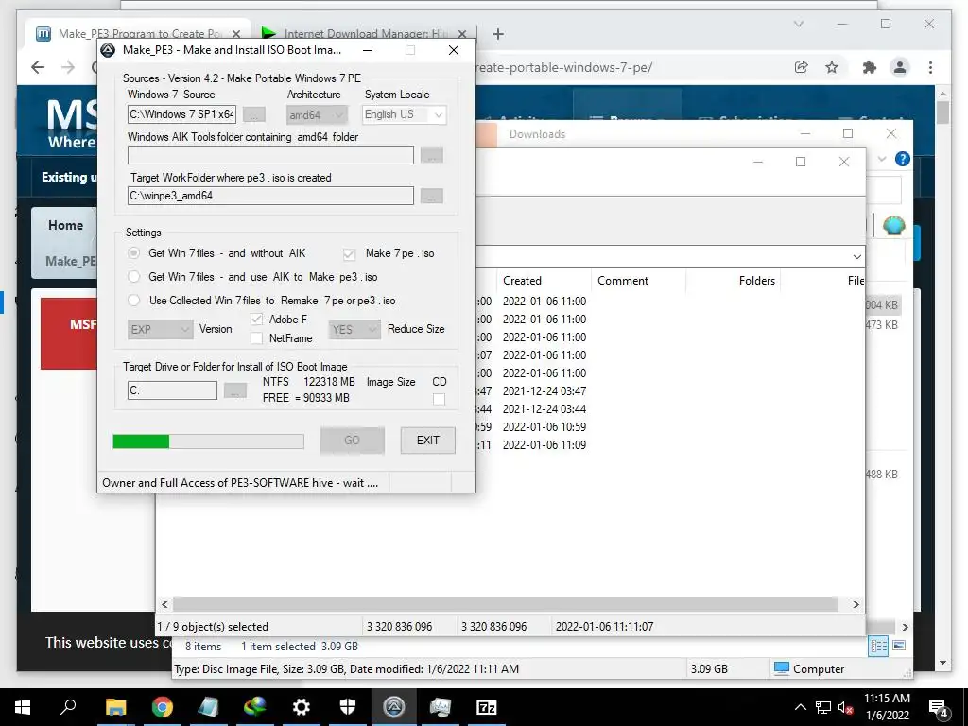The height and width of the screenshot is (726, 968).
Task: Open the EXP Version dropdown
Action: pos(160,330)
